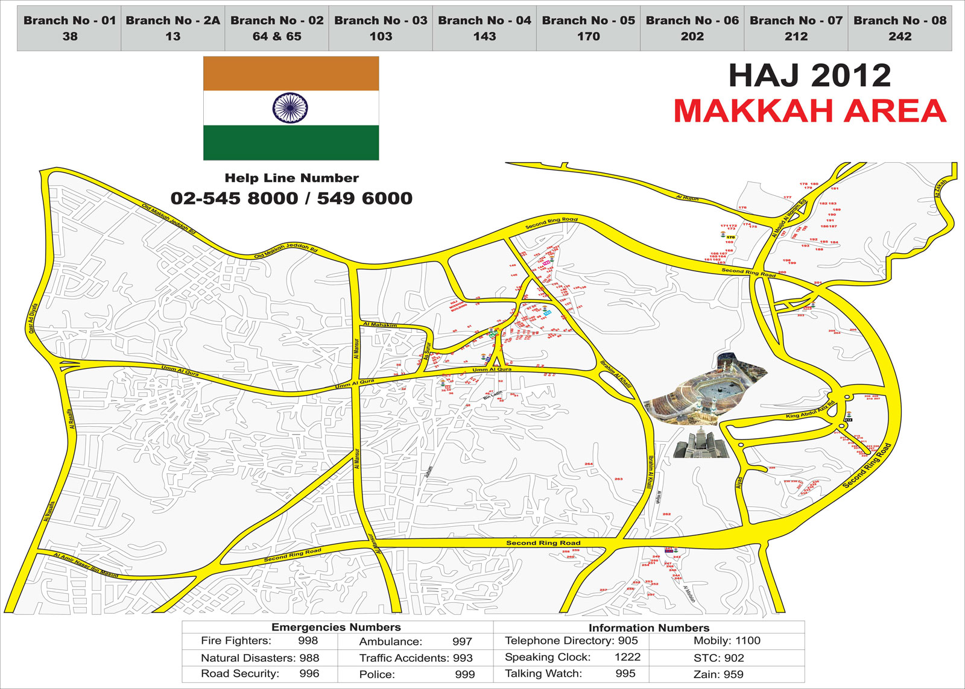Click the 02-545 8000 / 549 6000 number

(291, 198)
